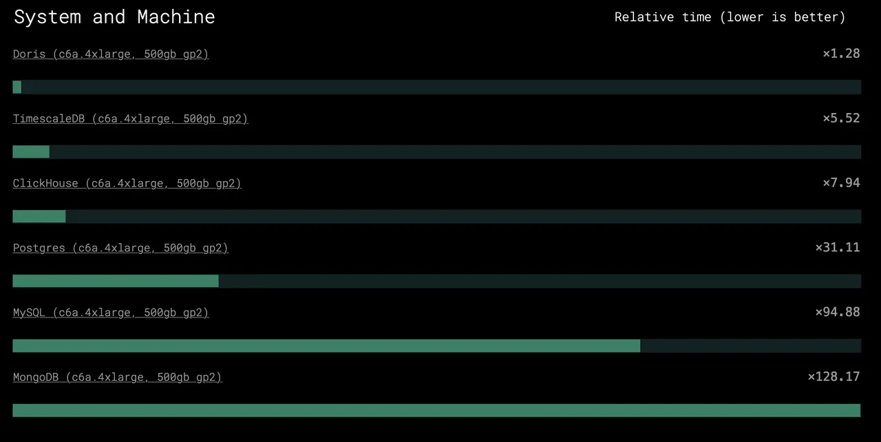Image resolution: width=881 pixels, height=442 pixels.
Task: Click the ×94.88 value for MySQL
Action: coord(838,313)
